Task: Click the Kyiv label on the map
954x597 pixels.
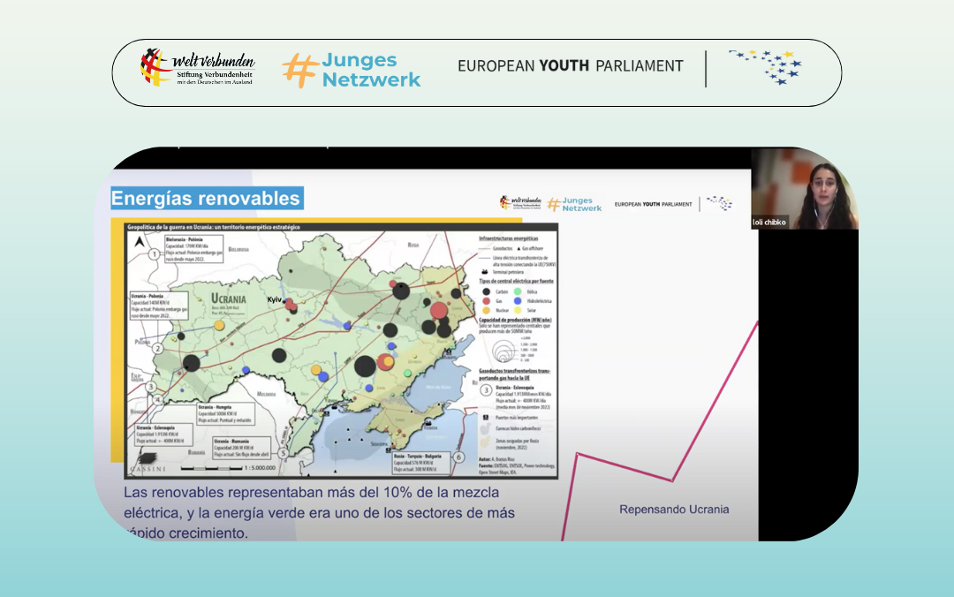Action: point(275,299)
